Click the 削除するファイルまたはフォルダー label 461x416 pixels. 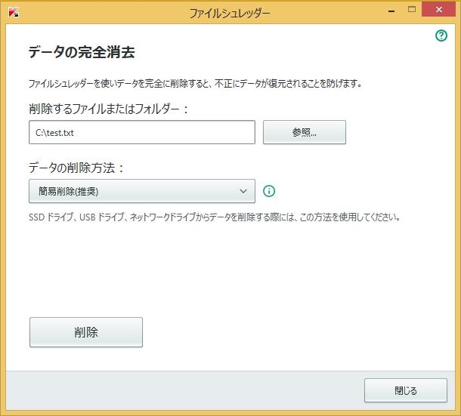click(108, 109)
